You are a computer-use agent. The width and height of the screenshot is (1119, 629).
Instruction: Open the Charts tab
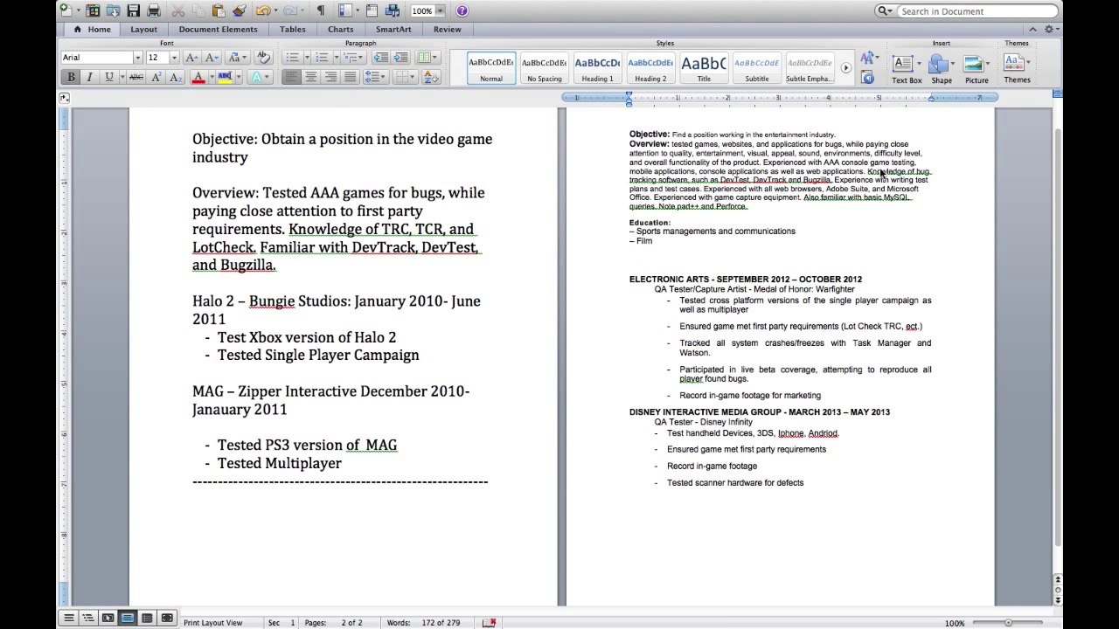tap(341, 29)
